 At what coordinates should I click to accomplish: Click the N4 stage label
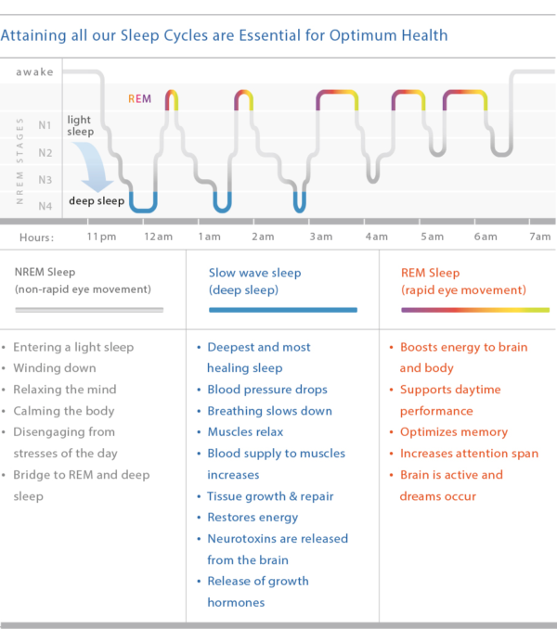tap(45, 206)
